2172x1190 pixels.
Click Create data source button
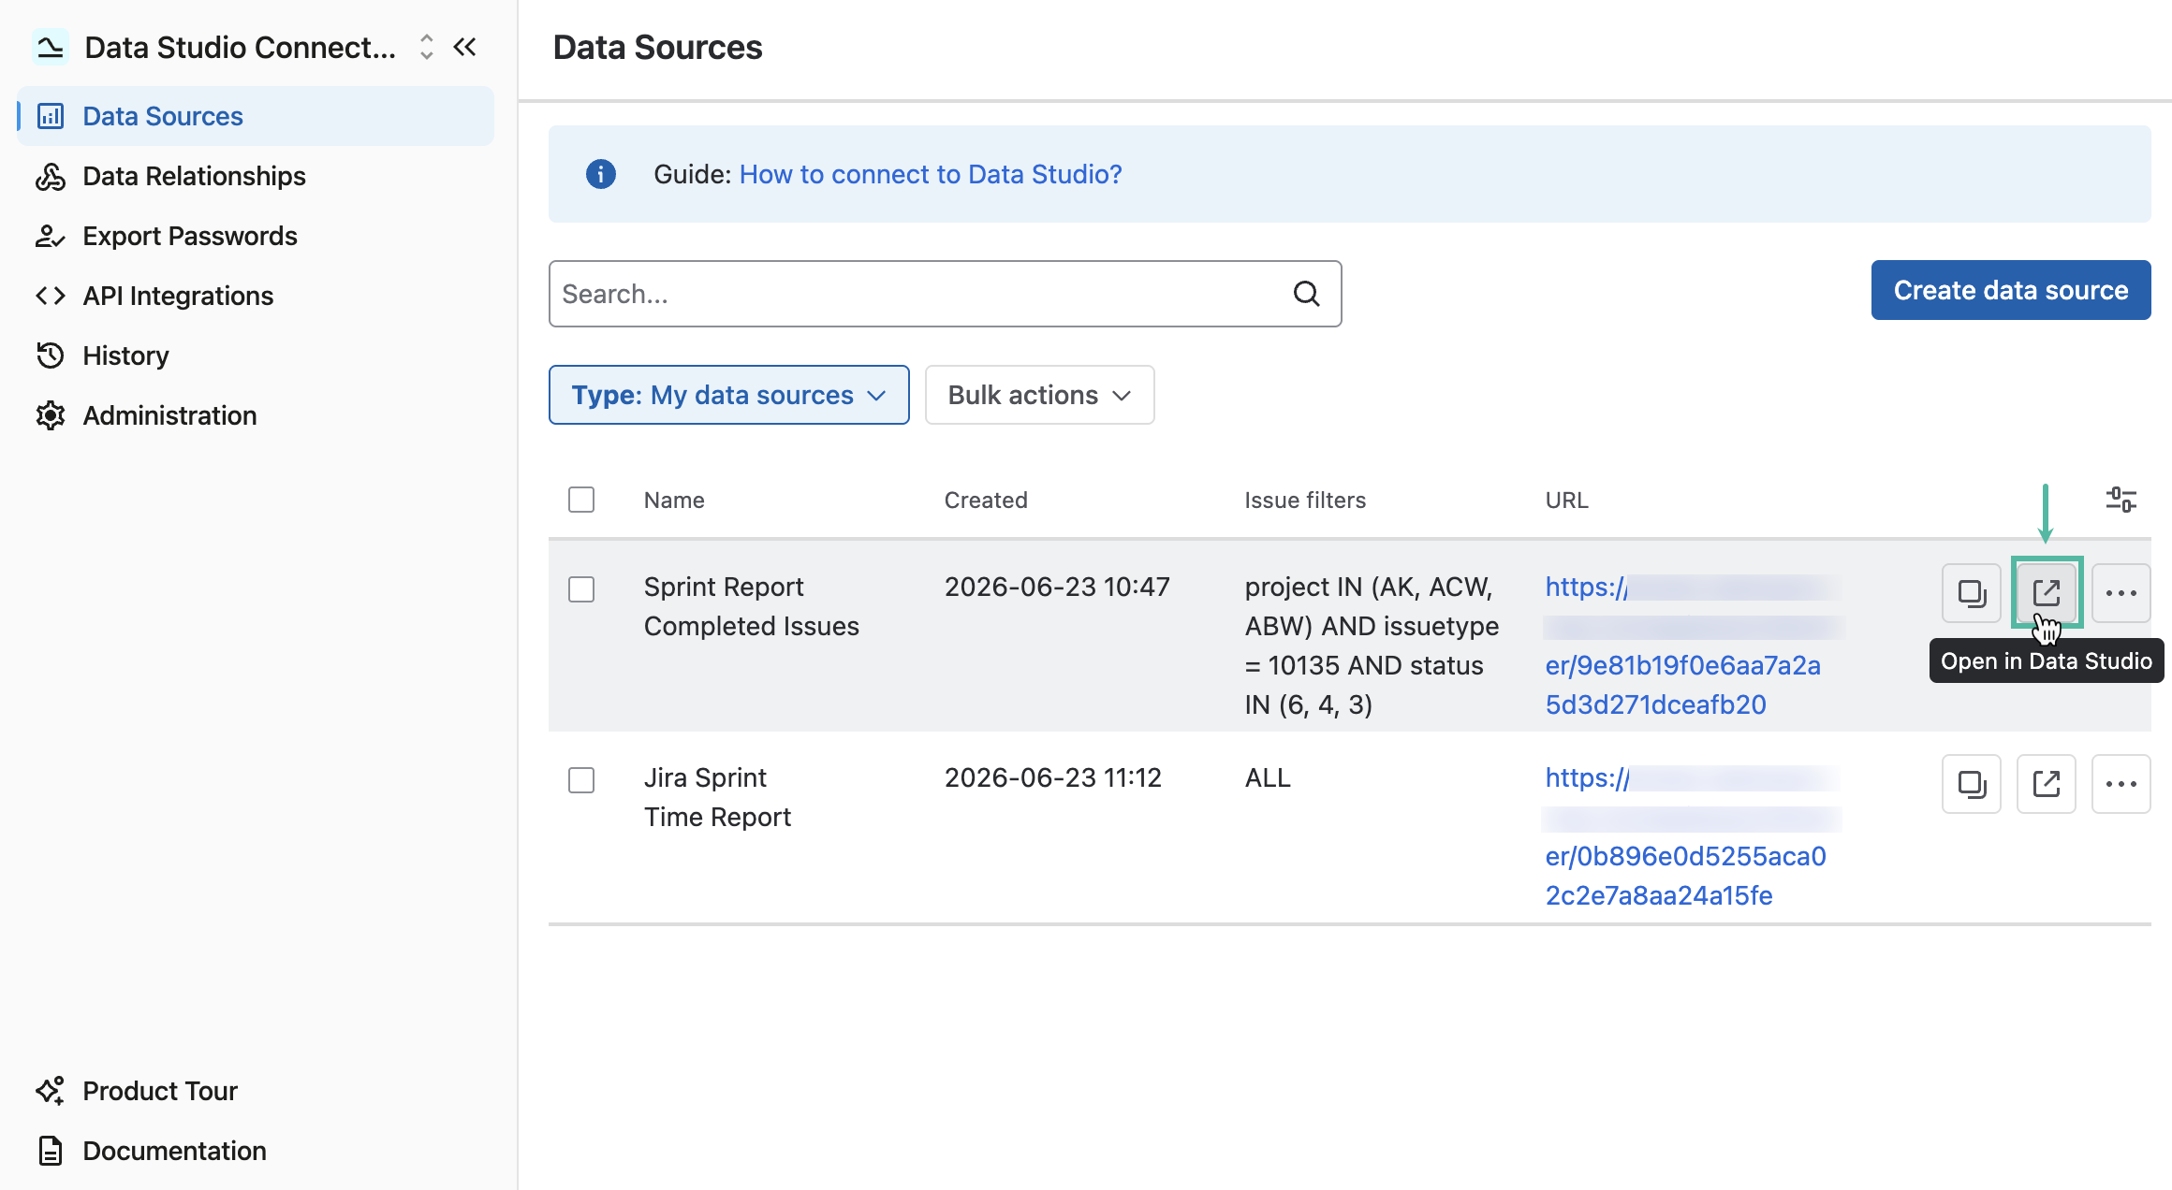click(x=2011, y=290)
